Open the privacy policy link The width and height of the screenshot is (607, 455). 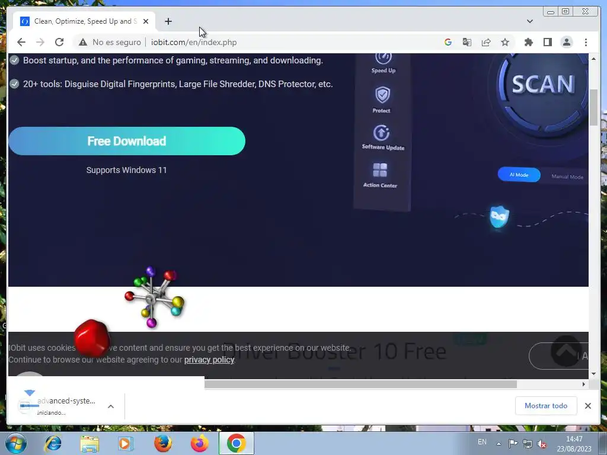209,360
